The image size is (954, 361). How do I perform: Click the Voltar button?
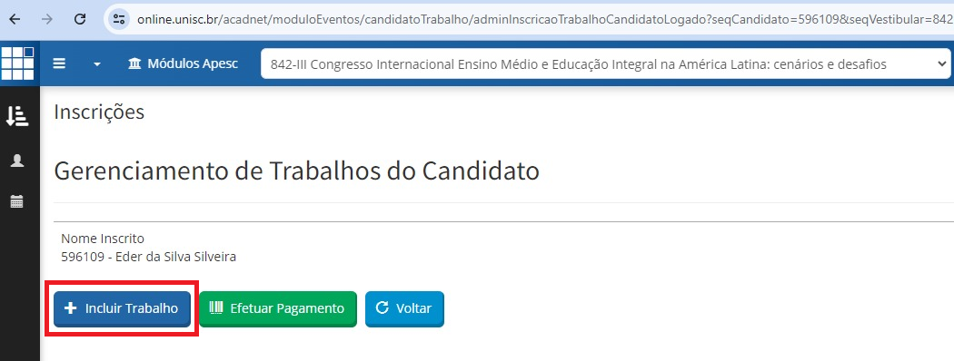tap(404, 308)
